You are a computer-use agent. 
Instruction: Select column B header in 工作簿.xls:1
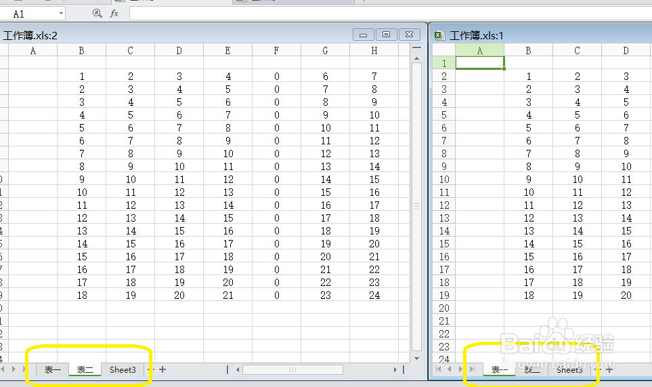tap(529, 50)
